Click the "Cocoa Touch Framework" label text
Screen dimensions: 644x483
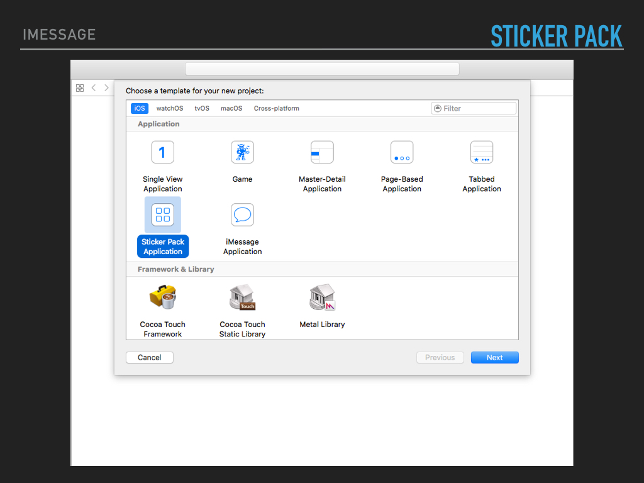coord(163,329)
